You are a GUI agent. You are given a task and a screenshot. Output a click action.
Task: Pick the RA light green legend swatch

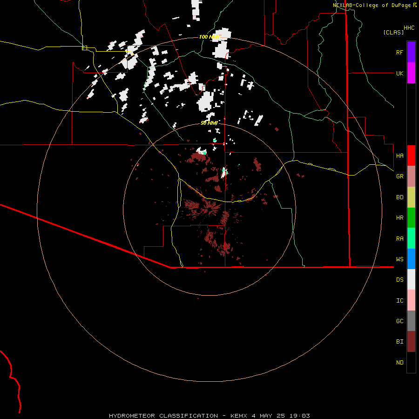point(411,238)
